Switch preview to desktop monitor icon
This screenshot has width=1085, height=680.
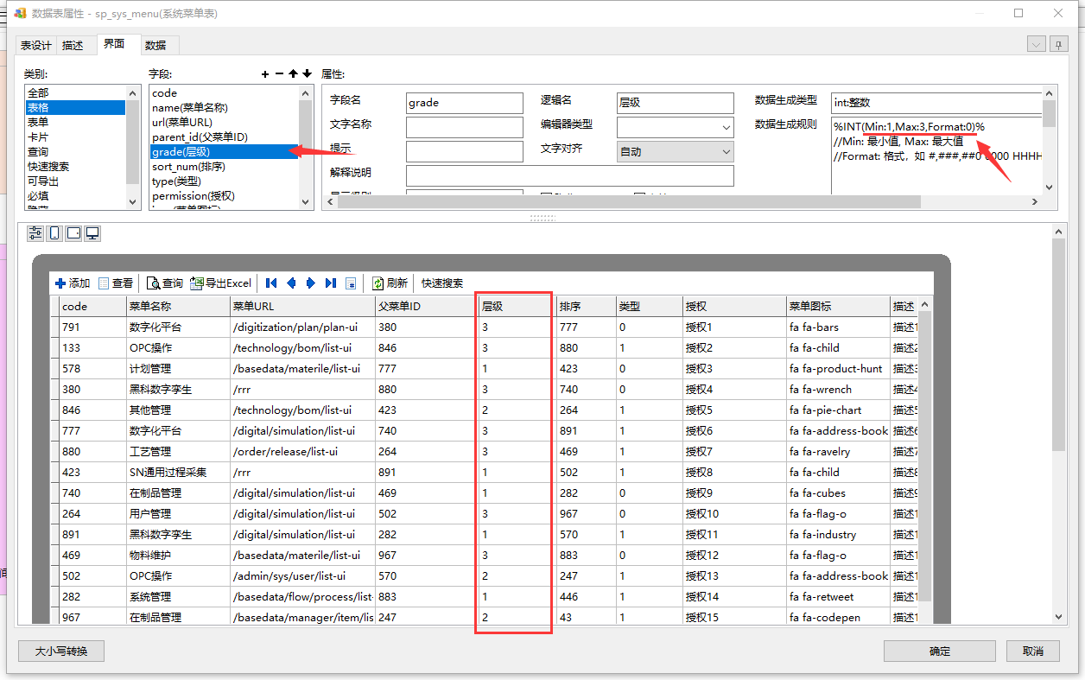pyautogui.click(x=92, y=233)
